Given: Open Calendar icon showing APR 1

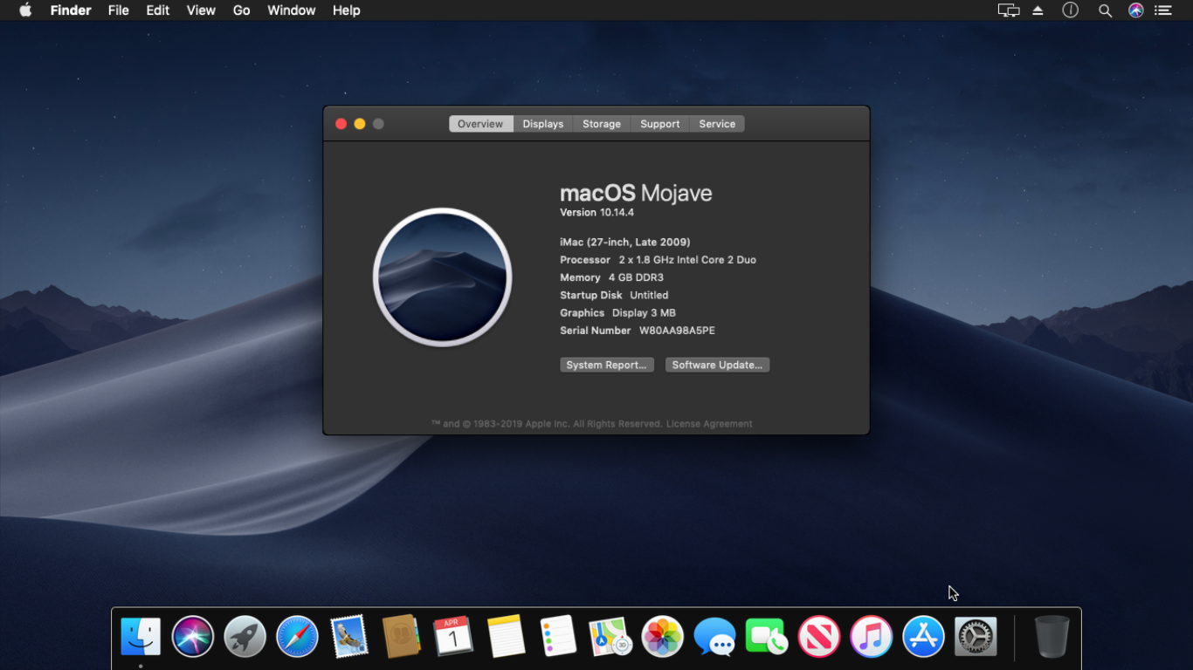Looking at the screenshot, I should [x=453, y=637].
